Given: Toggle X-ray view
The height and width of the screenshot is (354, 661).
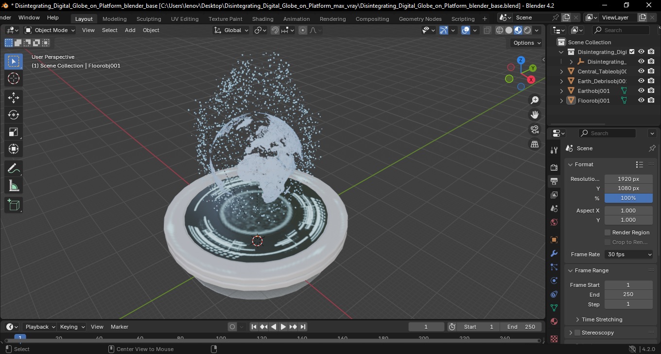Looking at the screenshot, I should click(x=487, y=30).
